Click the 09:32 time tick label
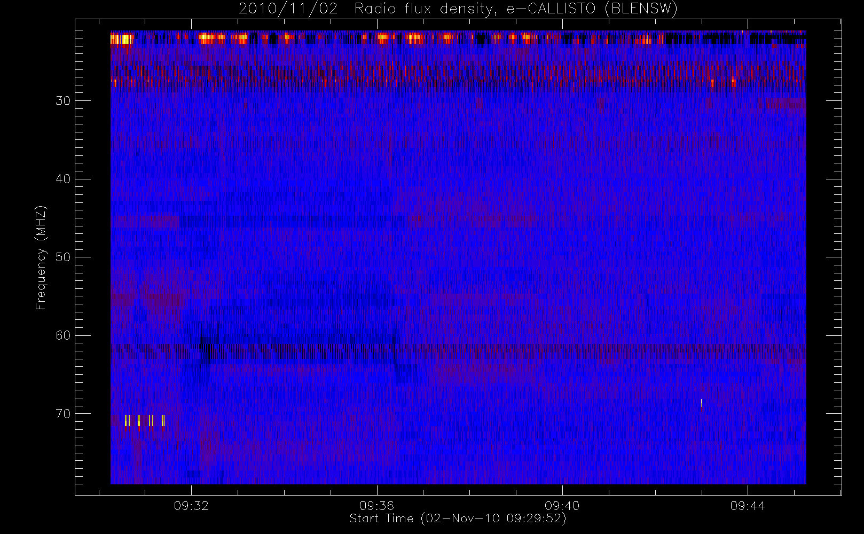The image size is (864, 534). point(191,506)
